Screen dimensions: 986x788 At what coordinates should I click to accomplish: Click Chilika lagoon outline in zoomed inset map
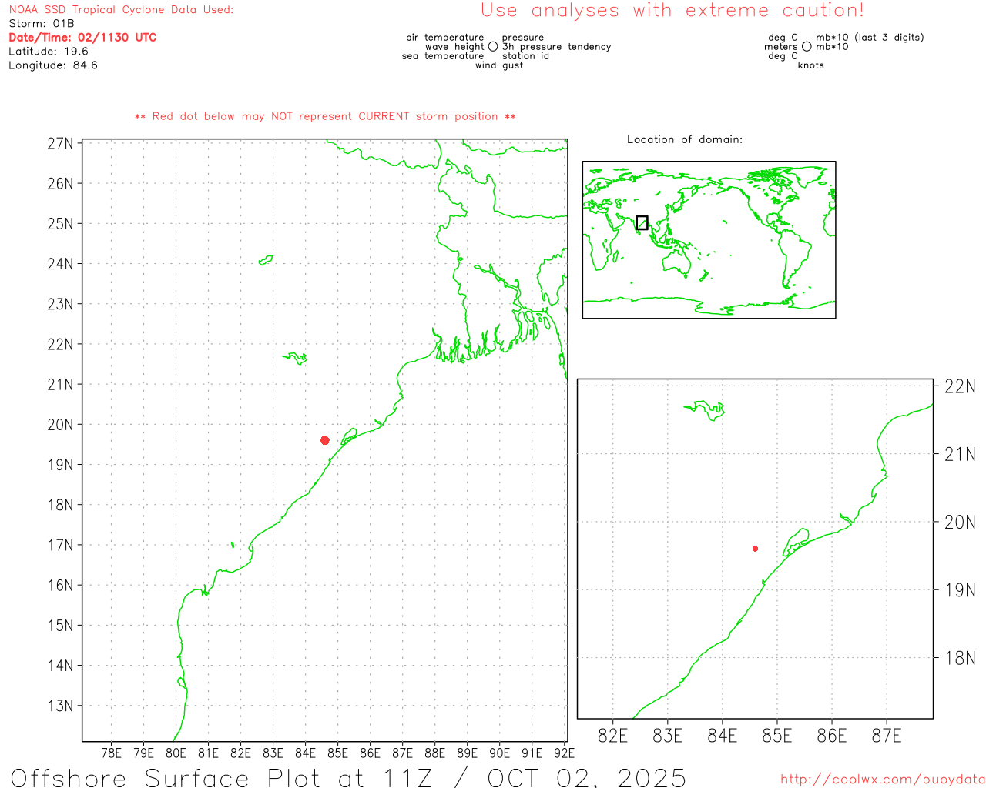coord(796,541)
